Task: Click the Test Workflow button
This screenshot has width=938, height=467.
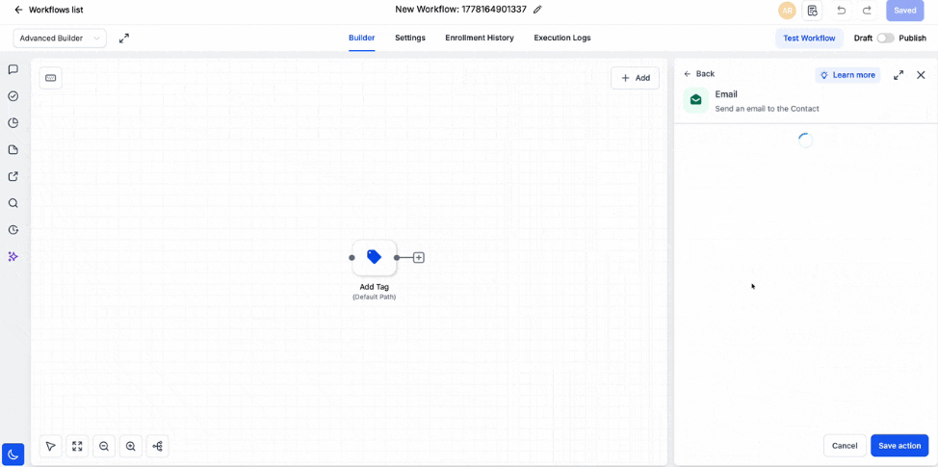Action: (x=809, y=39)
